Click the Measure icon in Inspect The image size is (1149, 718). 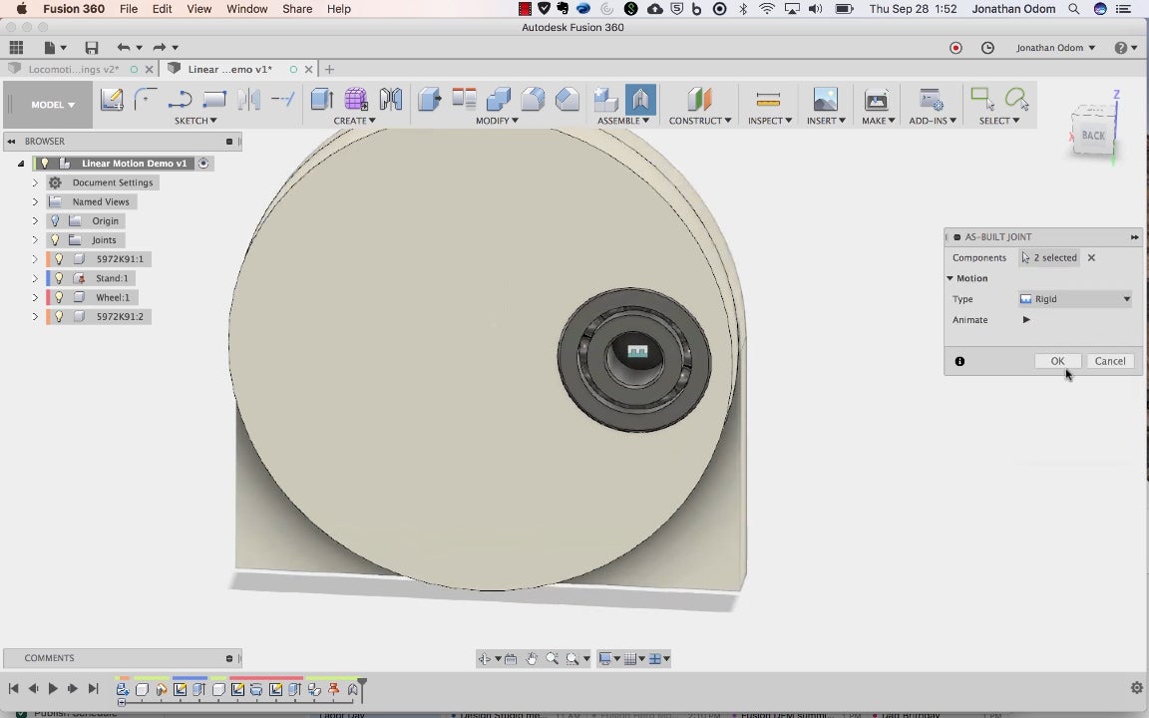pyautogui.click(x=768, y=99)
